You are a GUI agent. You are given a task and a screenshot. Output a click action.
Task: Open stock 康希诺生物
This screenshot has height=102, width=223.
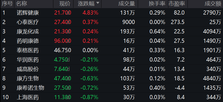click(x=30, y=88)
